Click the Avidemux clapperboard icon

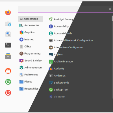point(51,76)
